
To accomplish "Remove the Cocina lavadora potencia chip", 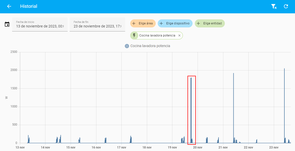I will click(179, 35).
